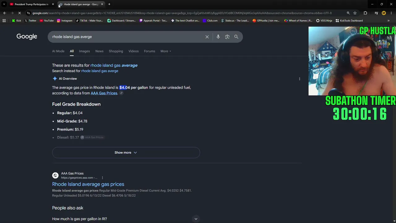Show more bookmarks with the chevron

389,21
